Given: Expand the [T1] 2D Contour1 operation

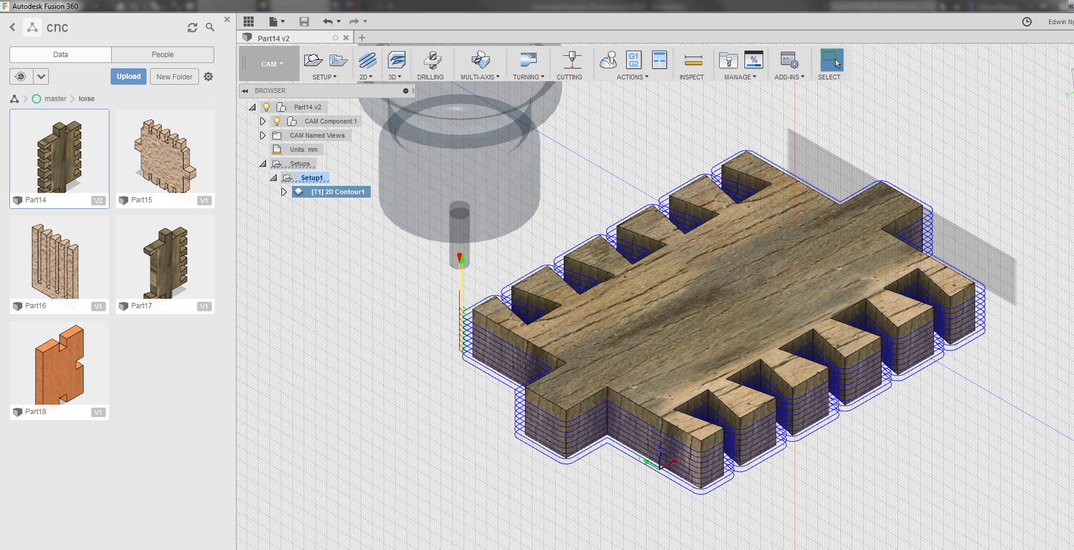Looking at the screenshot, I should [284, 192].
